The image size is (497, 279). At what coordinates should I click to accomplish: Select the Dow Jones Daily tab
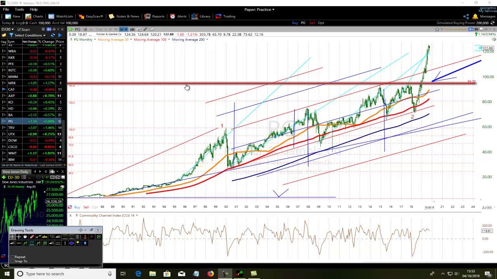(x=16, y=172)
